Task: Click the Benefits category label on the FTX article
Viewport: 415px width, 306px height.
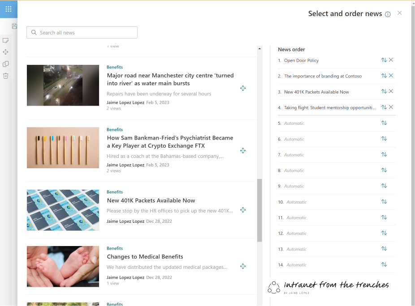Action: pyautogui.click(x=114, y=129)
